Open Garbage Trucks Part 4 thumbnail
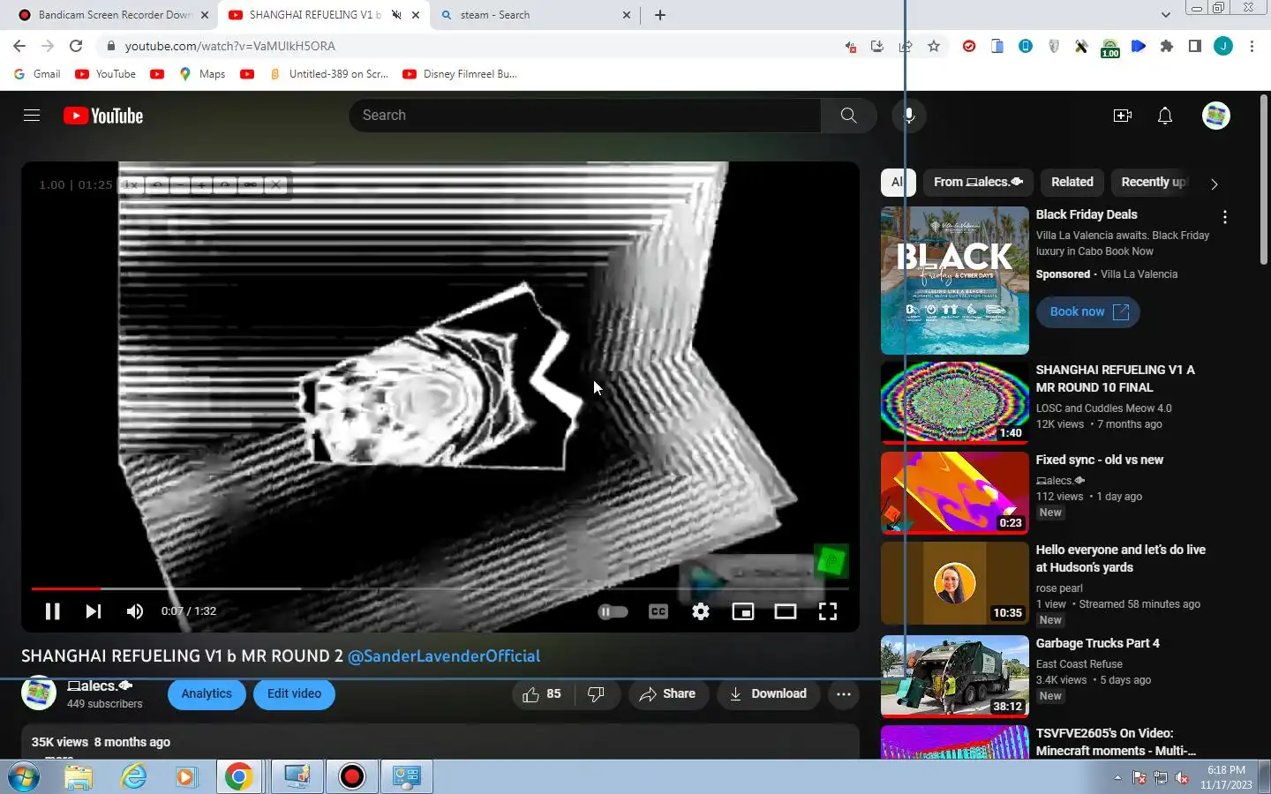1271x794 pixels. 955,676
